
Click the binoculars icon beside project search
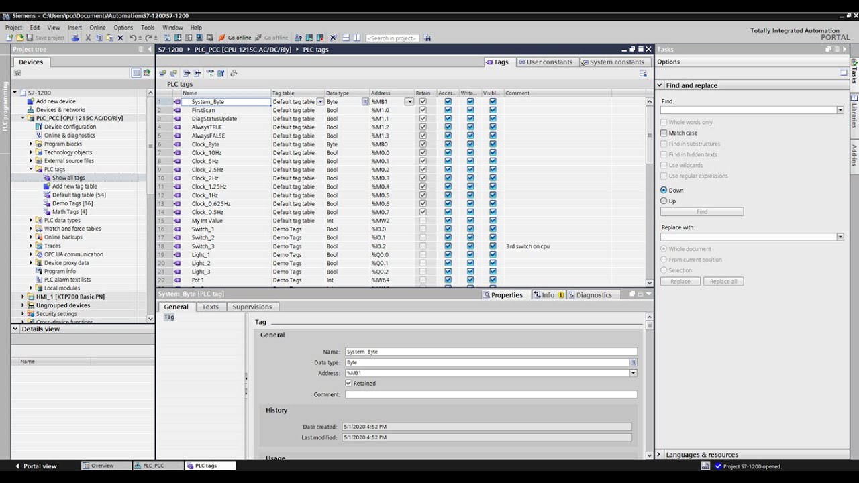427,38
